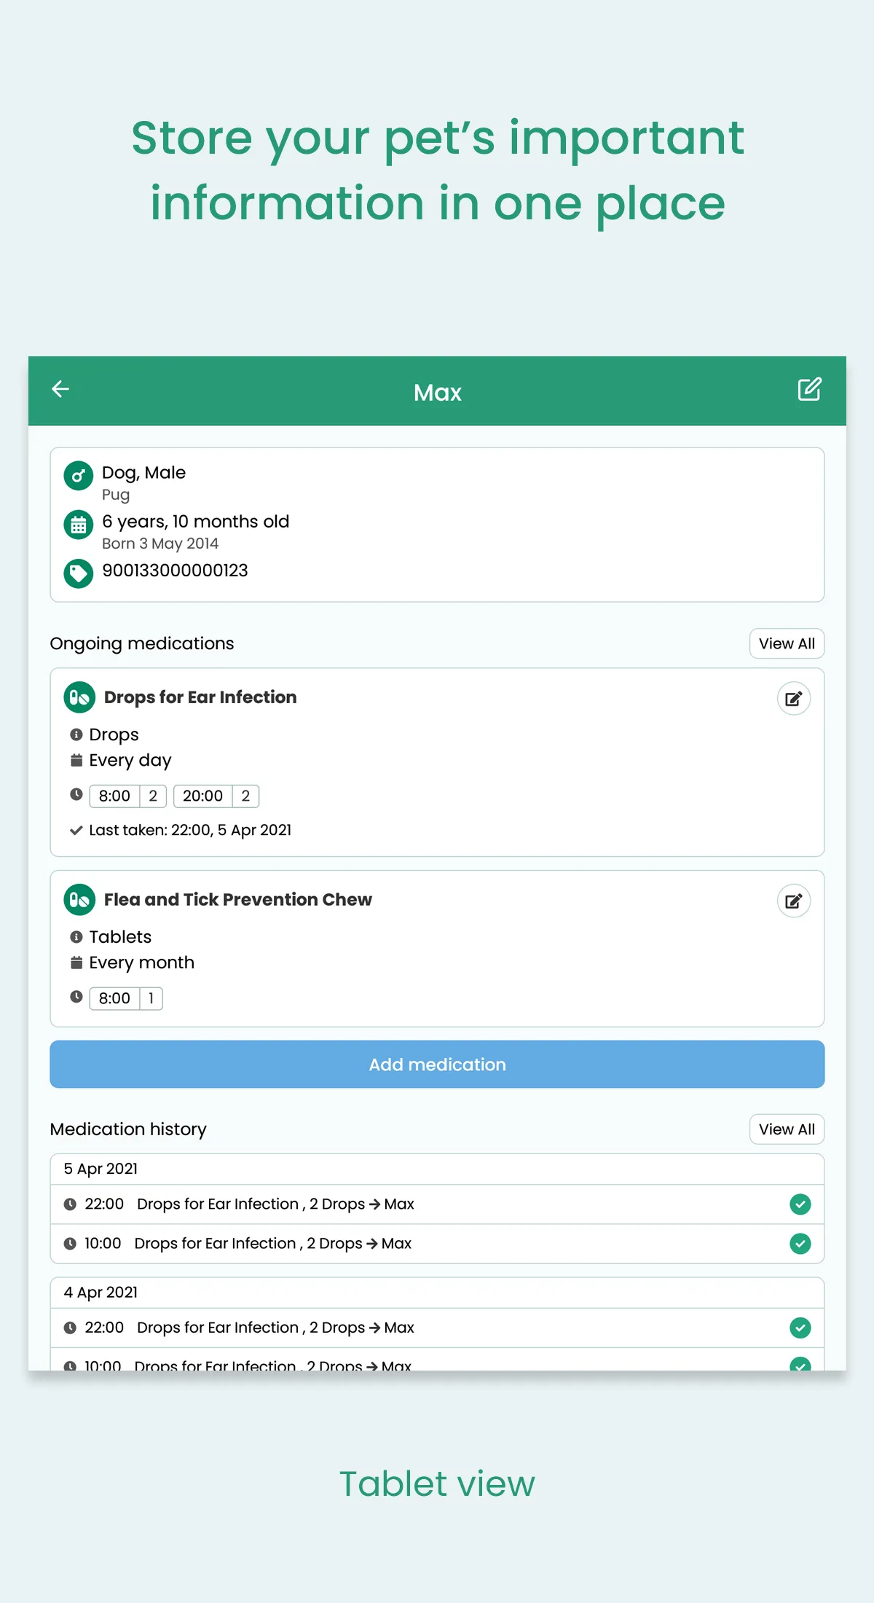Click the Drops for Ear Infection title
Image resolution: width=874 pixels, height=1603 pixels.
point(200,697)
